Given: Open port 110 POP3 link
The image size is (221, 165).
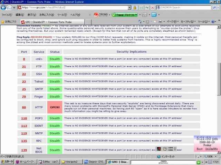Looking at the screenshot, I should (x=24, y=118).
